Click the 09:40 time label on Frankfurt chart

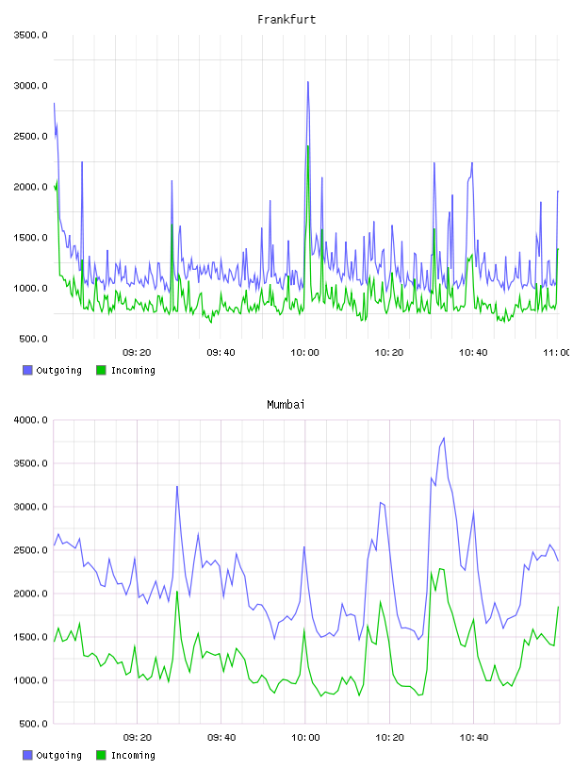coord(221,353)
